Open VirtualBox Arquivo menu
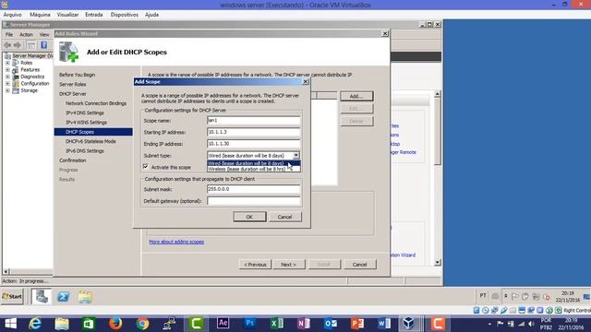 coord(12,15)
